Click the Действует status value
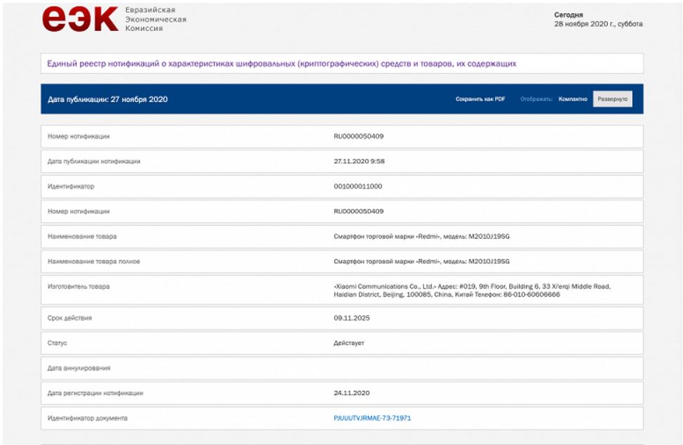The width and height of the screenshot is (683, 445). click(x=349, y=343)
